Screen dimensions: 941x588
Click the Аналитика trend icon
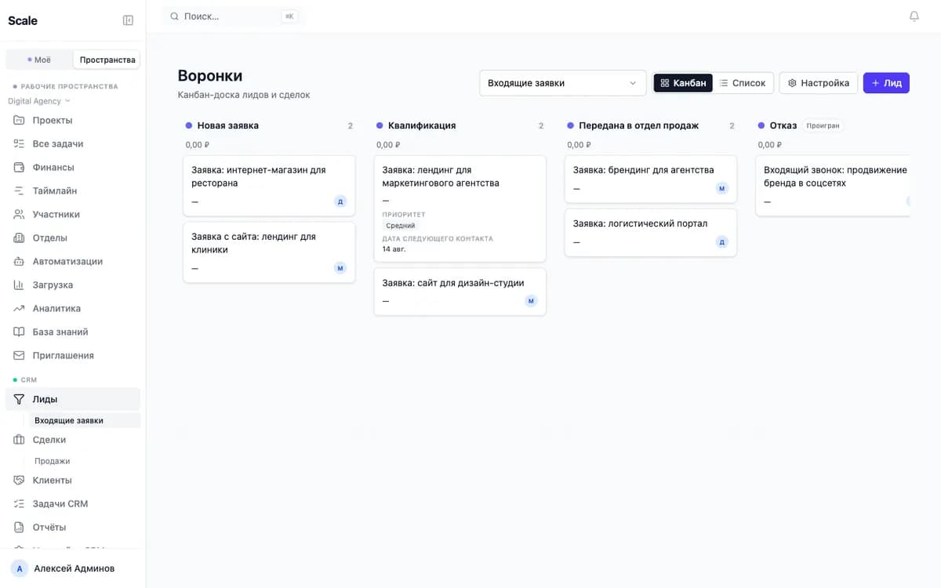click(x=19, y=308)
